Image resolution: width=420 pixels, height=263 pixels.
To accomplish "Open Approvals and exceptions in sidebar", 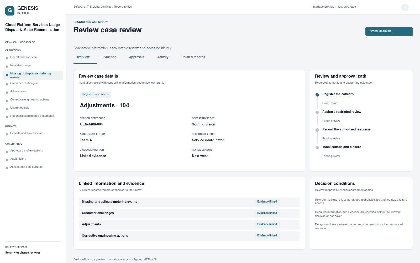I will (x=33, y=151).
